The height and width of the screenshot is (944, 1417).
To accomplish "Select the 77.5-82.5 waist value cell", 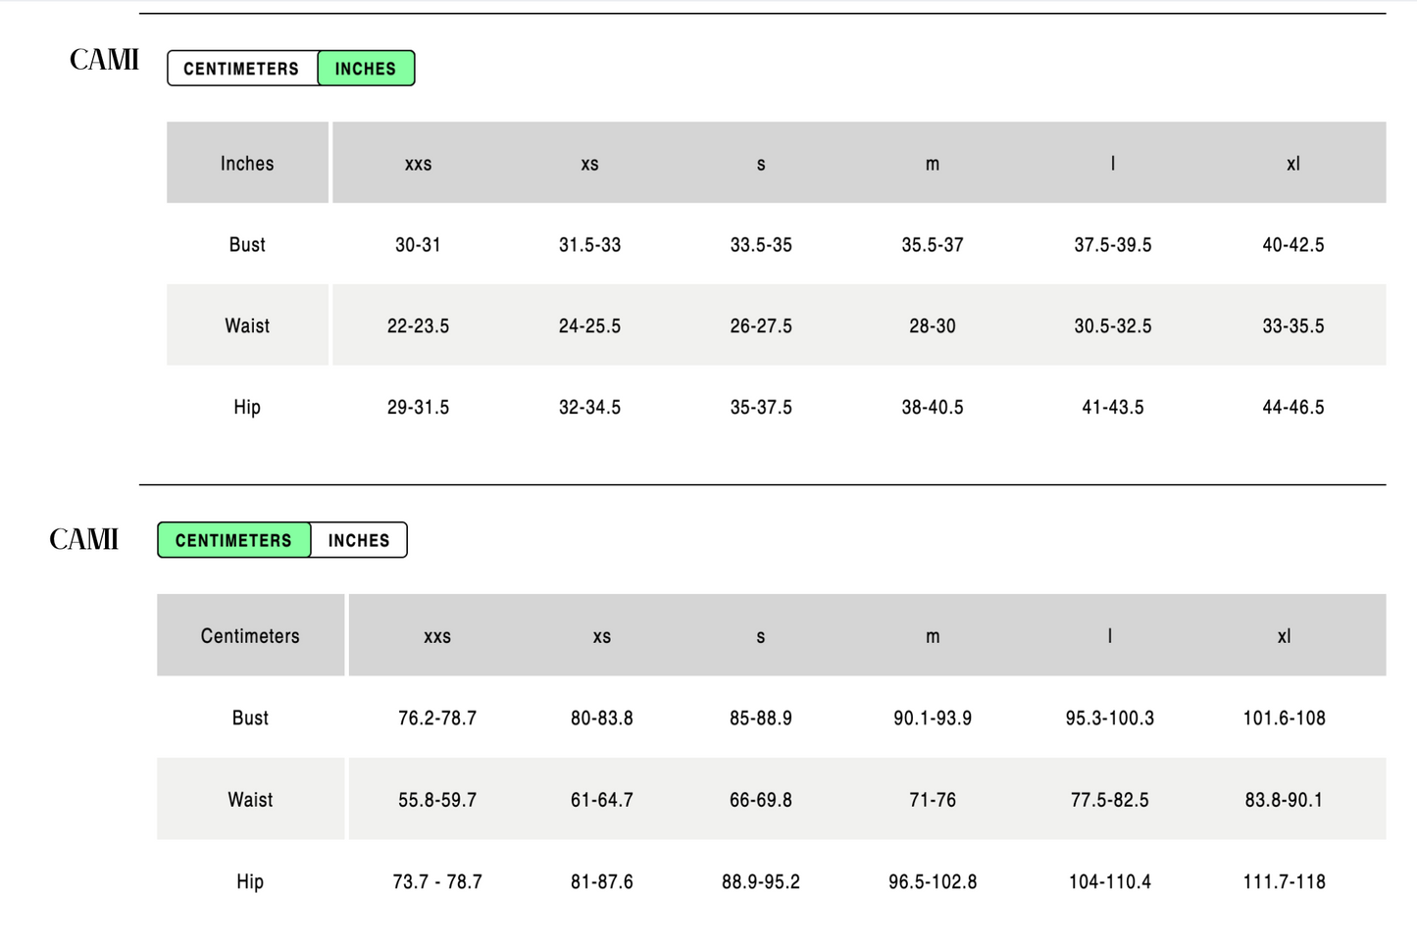I will 1110,800.
